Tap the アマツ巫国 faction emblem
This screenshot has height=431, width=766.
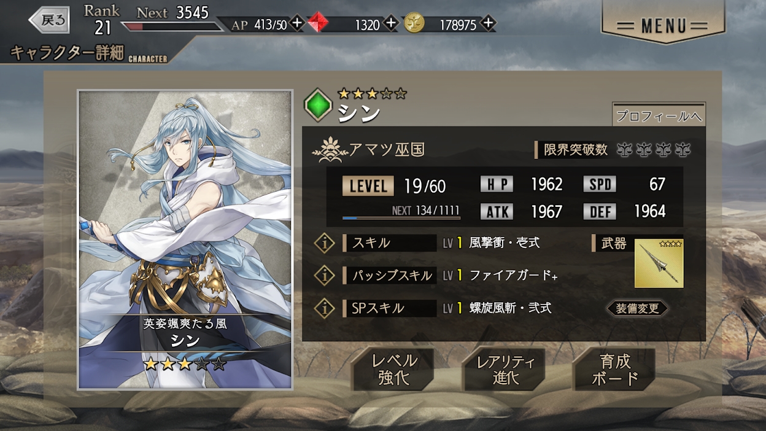(x=329, y=149)
